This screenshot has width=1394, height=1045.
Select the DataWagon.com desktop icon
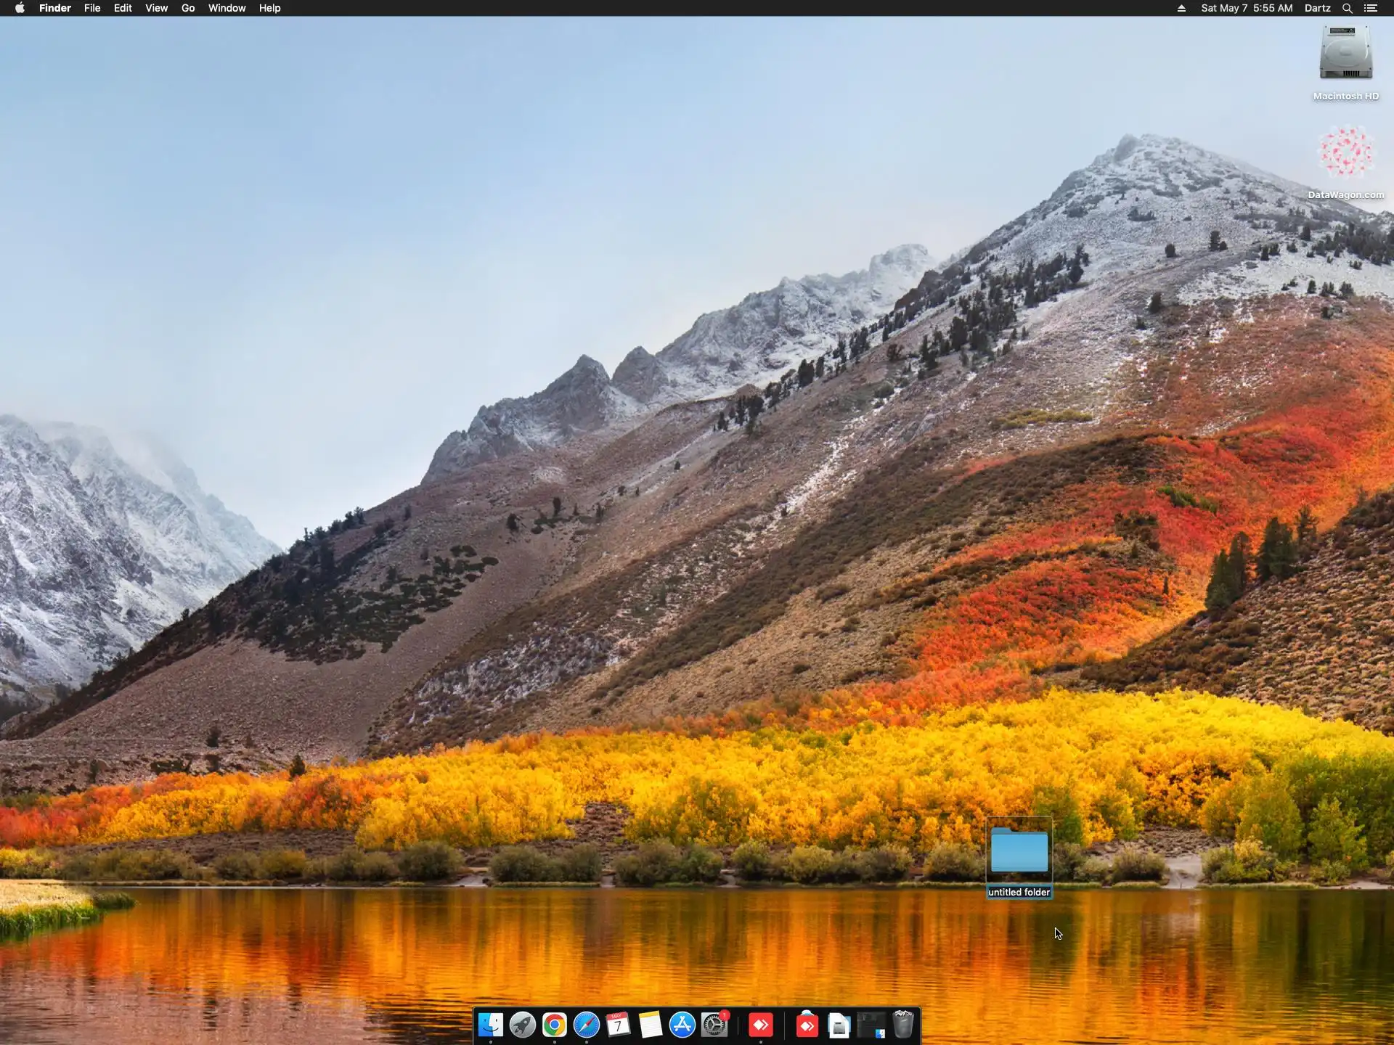click(x=1345, y=152)
